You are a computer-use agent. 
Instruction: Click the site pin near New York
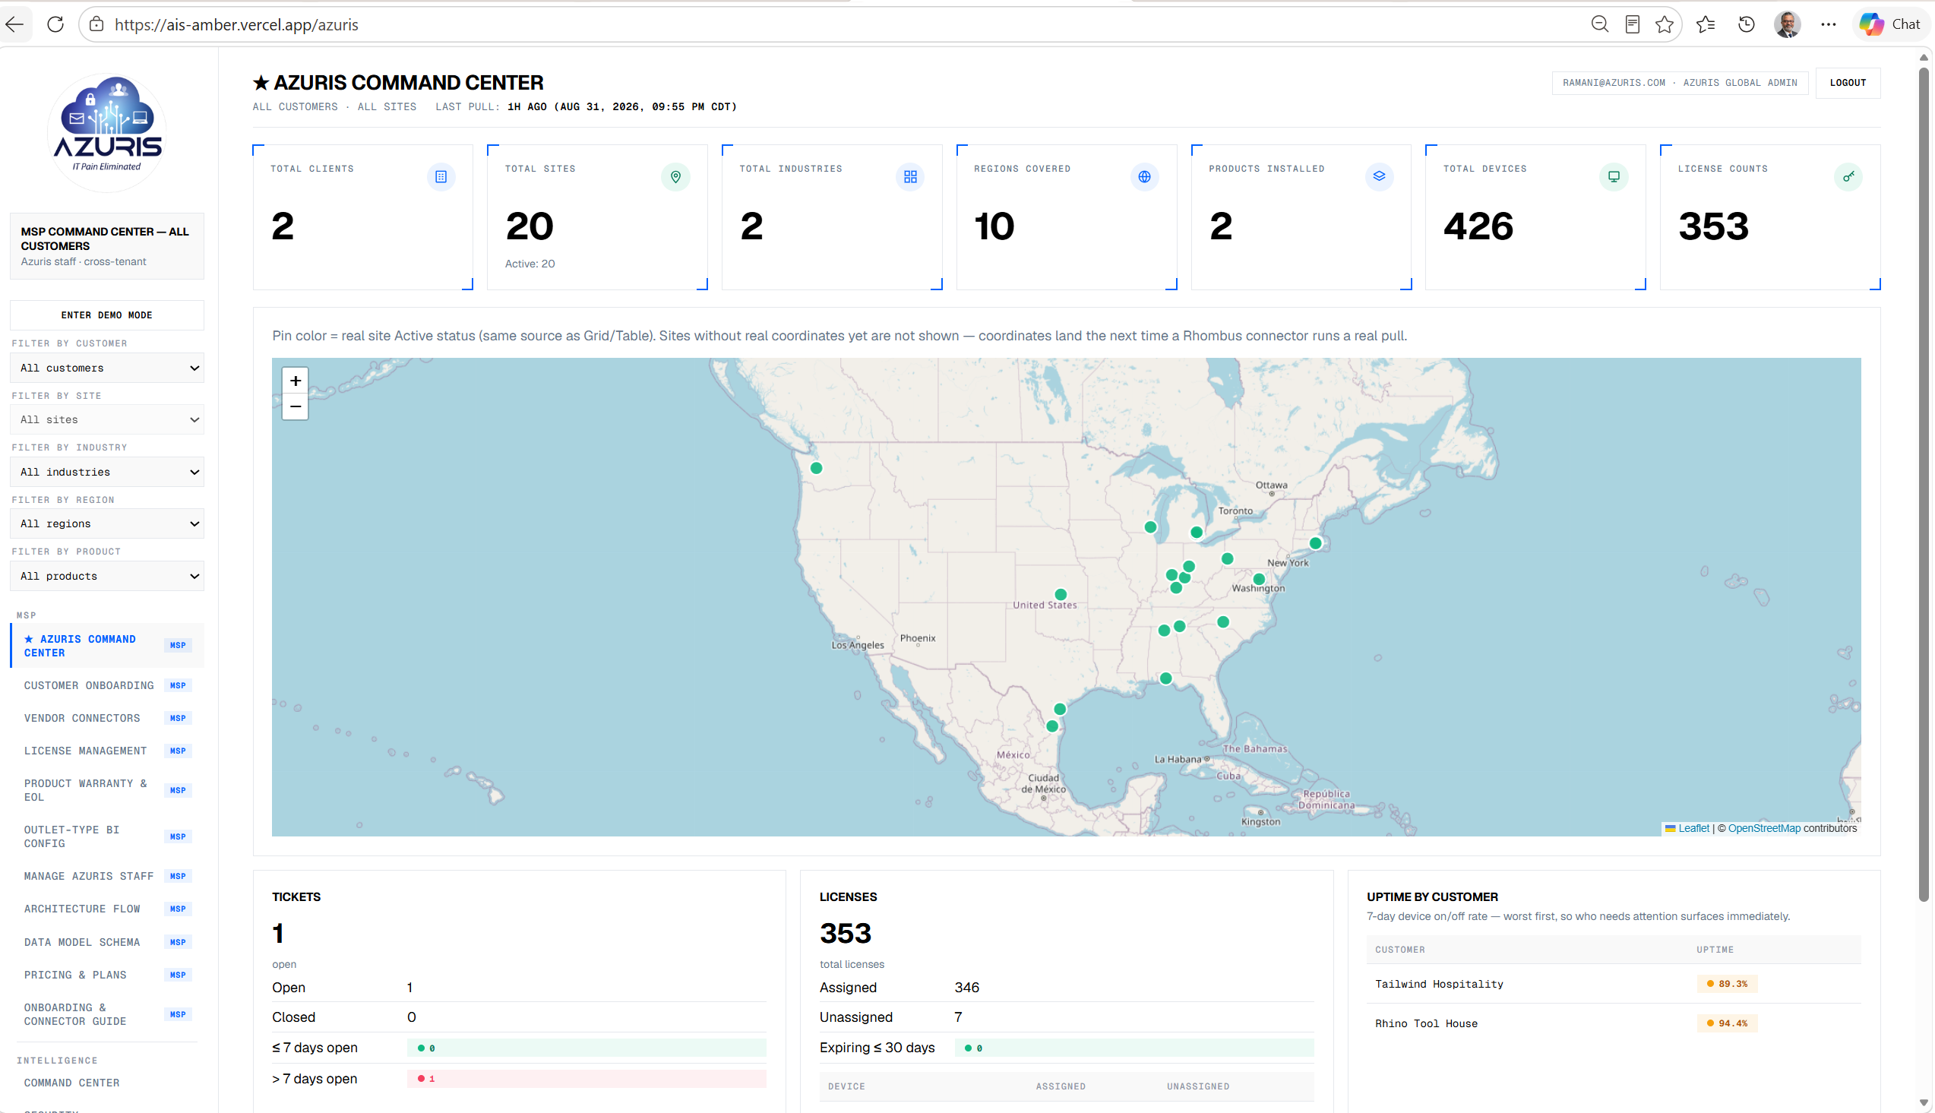pos(1315,543)
